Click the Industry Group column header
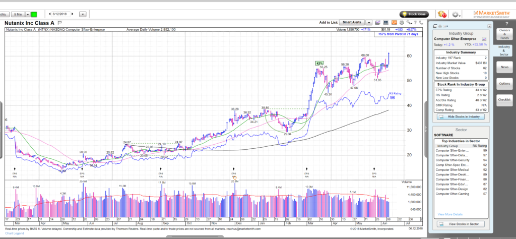Screen dimensions: 516x239 tap(447, 146)
